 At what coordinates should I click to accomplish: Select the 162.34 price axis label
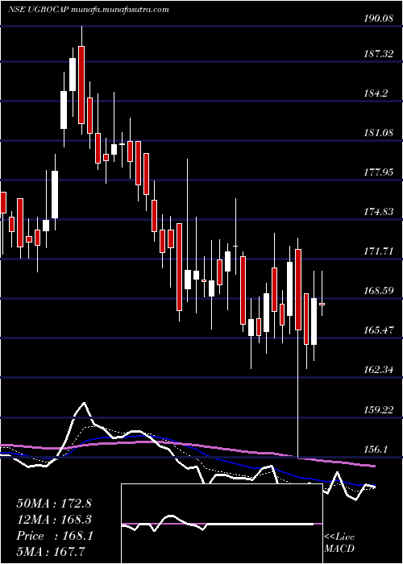(378, 369)
